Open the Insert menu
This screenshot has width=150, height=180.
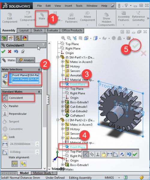[68, 6]
